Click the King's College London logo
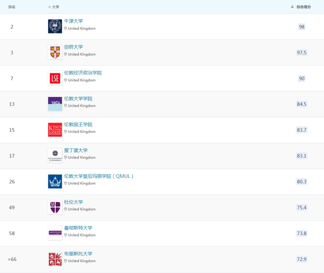 click(x=55, y=130)
